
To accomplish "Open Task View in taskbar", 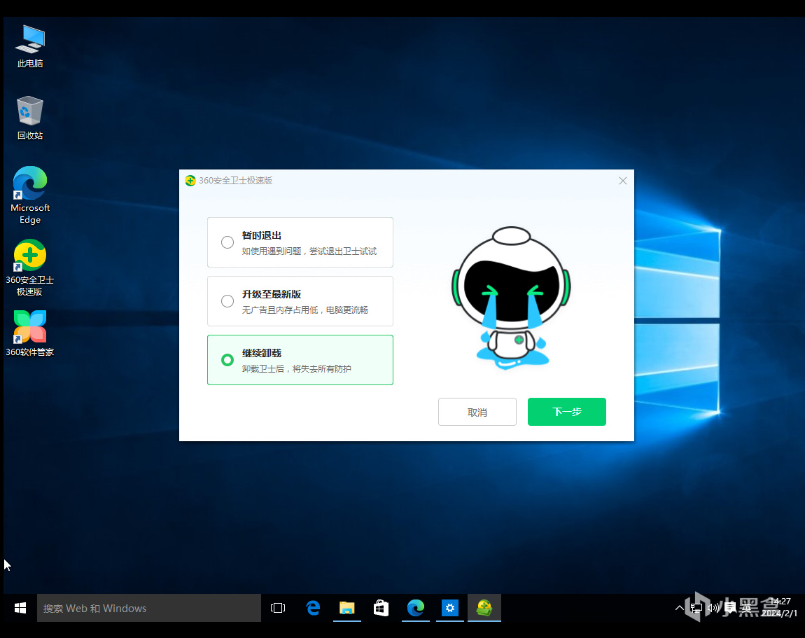I will (278, 608).
